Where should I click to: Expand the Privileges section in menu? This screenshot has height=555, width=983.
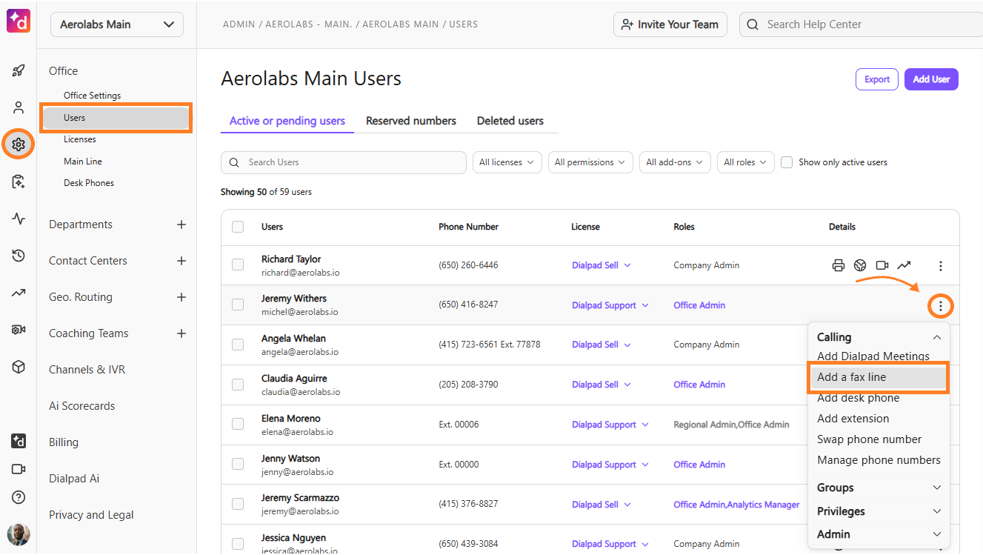[x=879, y=511]
